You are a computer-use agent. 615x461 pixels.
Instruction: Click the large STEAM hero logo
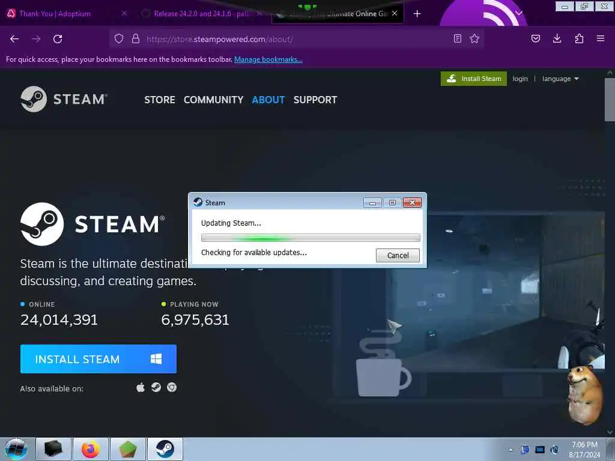coord(93,224)
